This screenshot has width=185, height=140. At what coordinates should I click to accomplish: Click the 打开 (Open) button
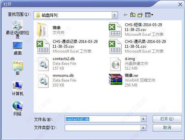[x=167, y=119]
